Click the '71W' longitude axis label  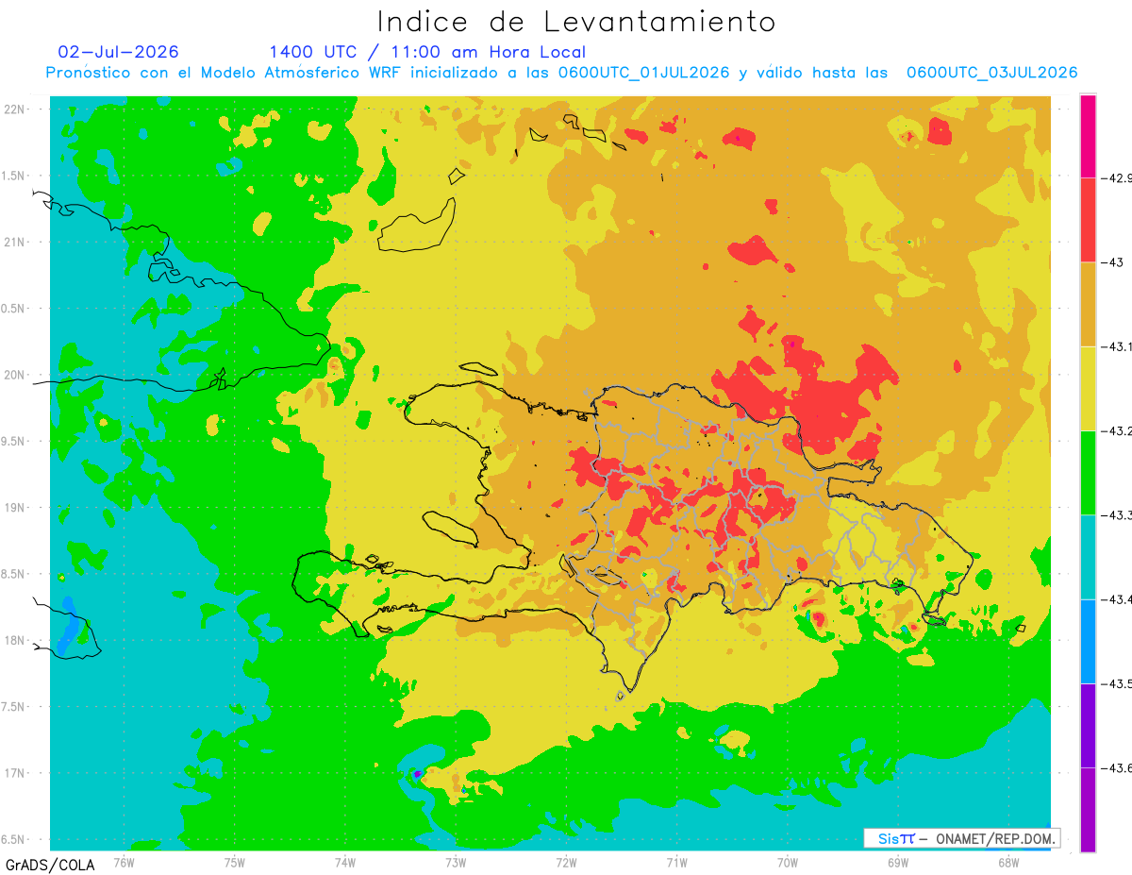pyautogui.click(x=676, y=862)
